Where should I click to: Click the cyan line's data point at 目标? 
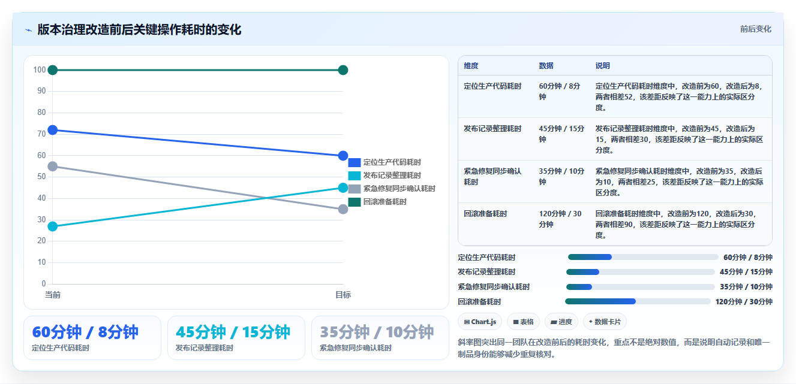click(343, 188)
